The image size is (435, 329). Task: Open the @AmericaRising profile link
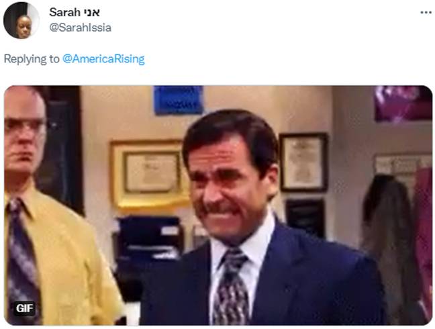pyautogui.click(x=103, y=59)
